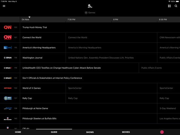Screen dimensions: 180x135
Task: Select the 8:30 PM time slot header
Action: [x=163, y=20]
